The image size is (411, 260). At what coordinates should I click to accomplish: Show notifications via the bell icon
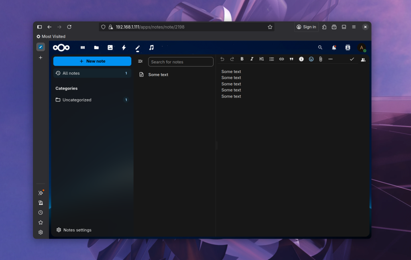tap(334, 47)
